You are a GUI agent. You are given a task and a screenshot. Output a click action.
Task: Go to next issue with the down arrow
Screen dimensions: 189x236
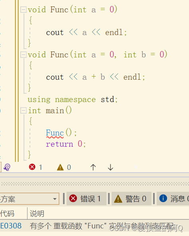point(110,167)
